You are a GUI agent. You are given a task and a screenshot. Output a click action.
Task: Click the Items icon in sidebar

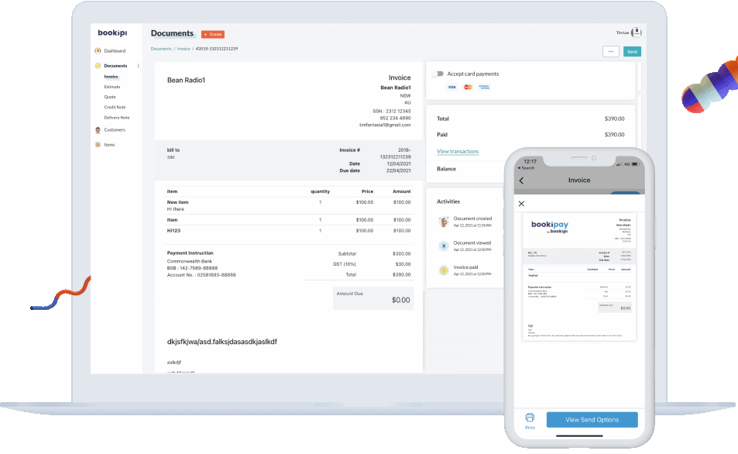pos(98,145)
